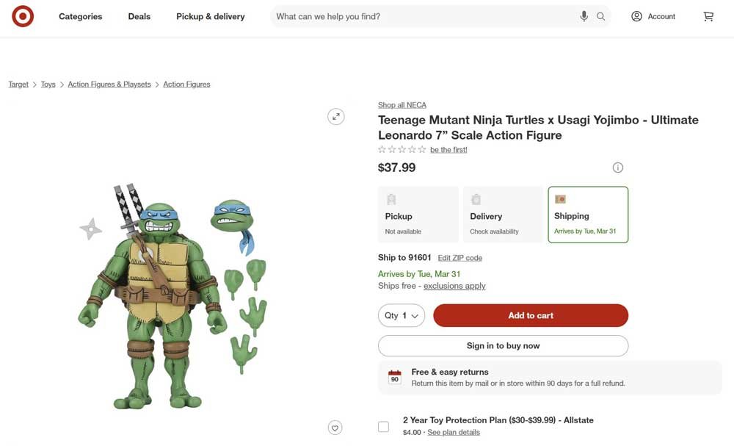This screenshot has height=446, width=734.
Task: Check the 2 Year Toy Protection Plan box
Action: click(383, 427)
